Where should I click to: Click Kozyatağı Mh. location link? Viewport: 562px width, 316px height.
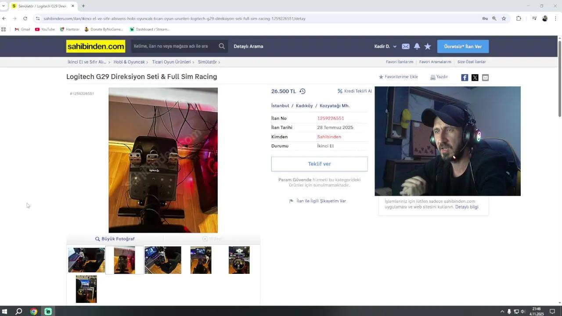pyautogui.click(x=335, y=106)
